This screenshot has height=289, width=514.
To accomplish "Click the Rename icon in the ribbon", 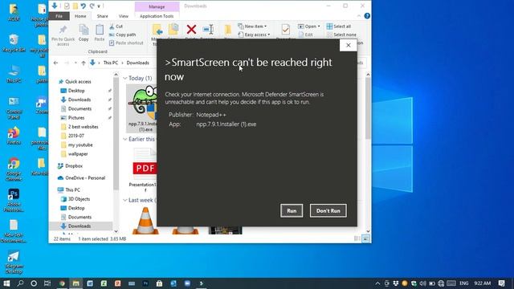I will tap(208, 30).
